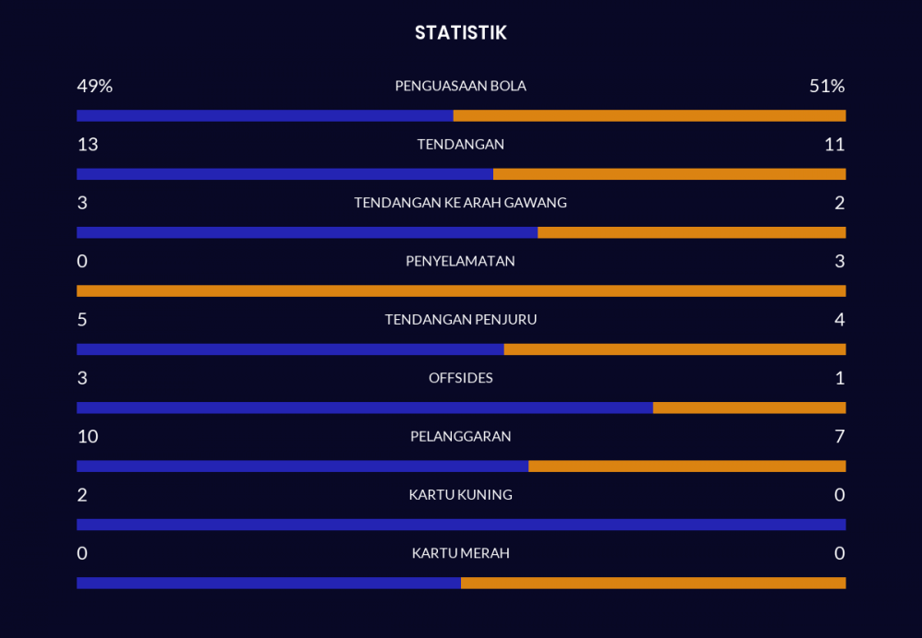
Task: Click orange segment of Offsides bar
Action: 749,408
